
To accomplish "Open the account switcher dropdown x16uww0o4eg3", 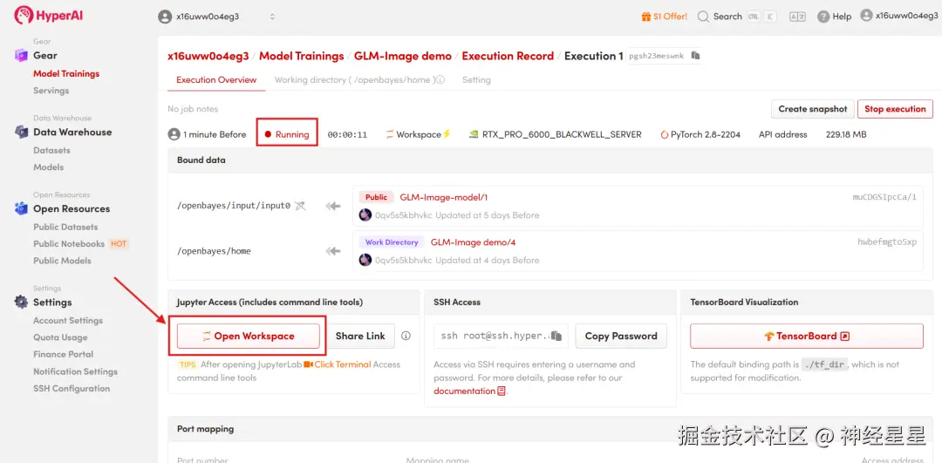I will [x=216, y=17].
